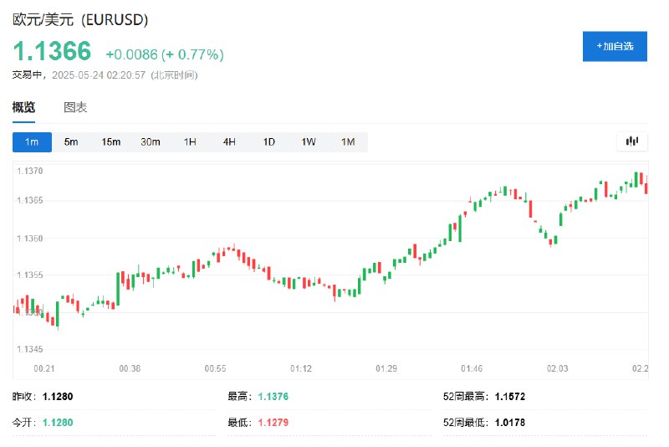The height and width of the screenshot is (447, 669).
Task: Click the 00:55 time axis label
Action: [215, 368]
